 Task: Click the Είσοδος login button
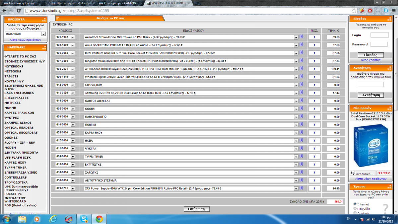371,55
